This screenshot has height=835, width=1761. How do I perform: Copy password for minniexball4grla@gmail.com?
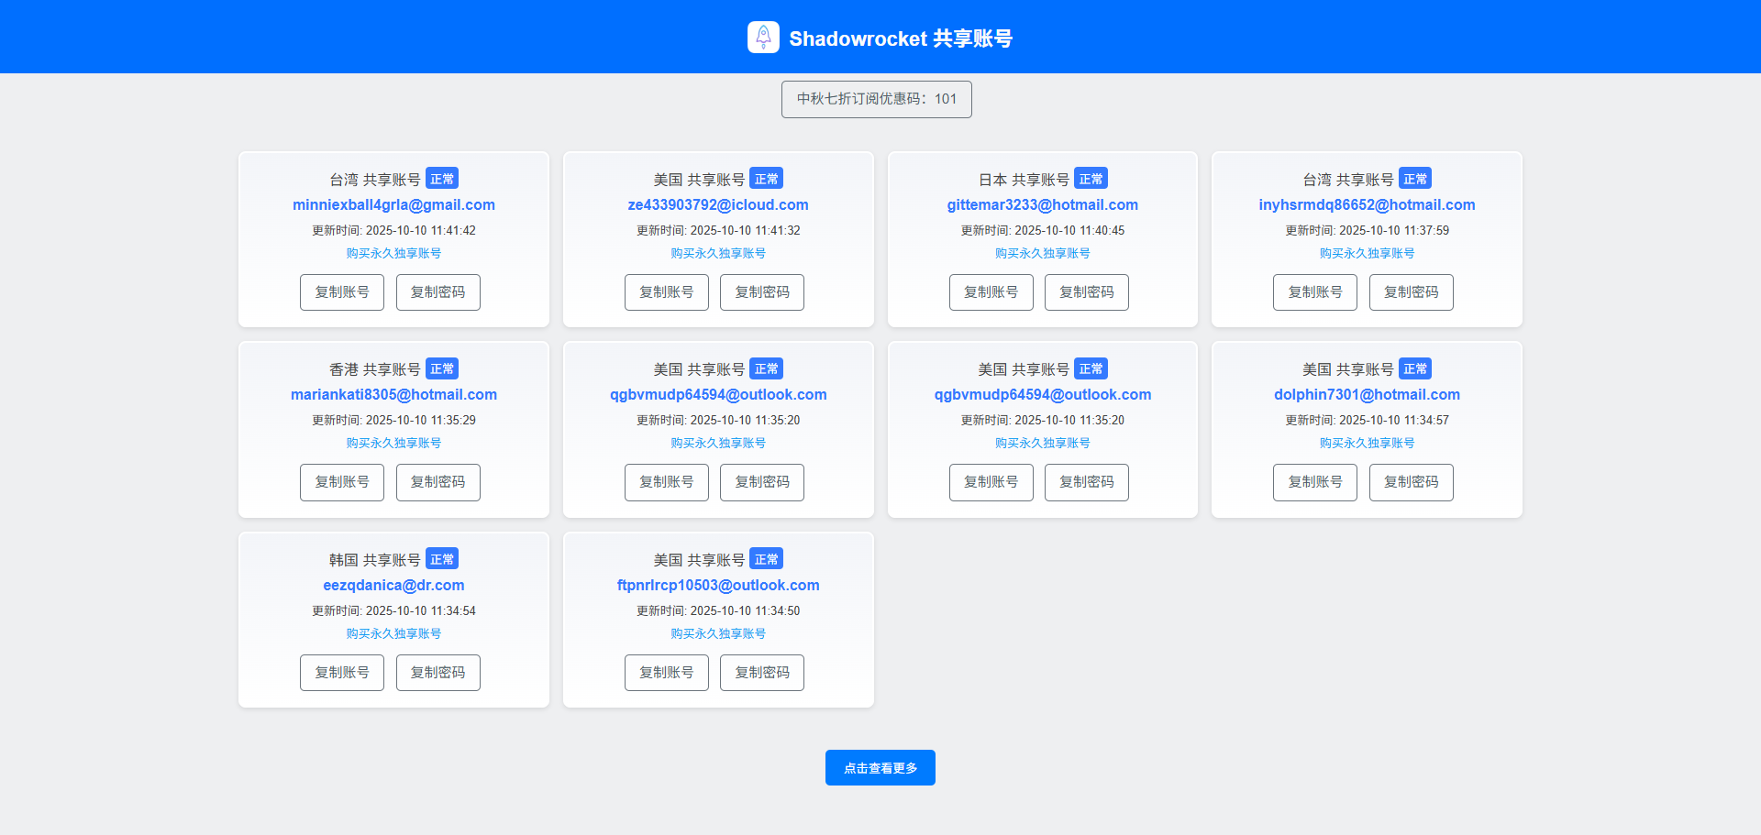[437, 292]
